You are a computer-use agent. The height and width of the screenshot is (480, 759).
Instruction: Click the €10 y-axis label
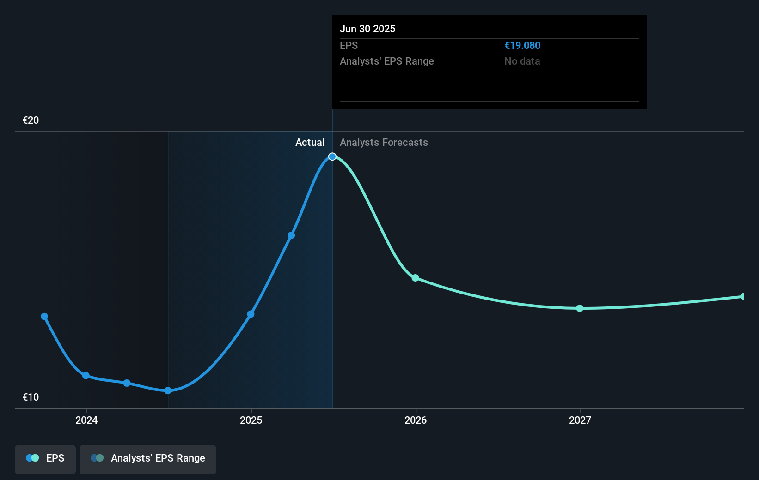(31, 397)
